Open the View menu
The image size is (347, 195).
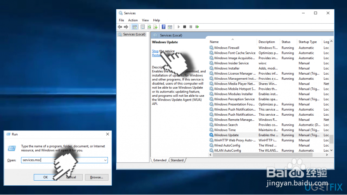pyautogui.click(x=145, y=20)
